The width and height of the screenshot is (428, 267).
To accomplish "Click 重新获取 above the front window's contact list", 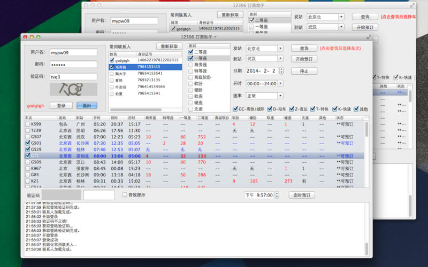I will coord(169,46).
